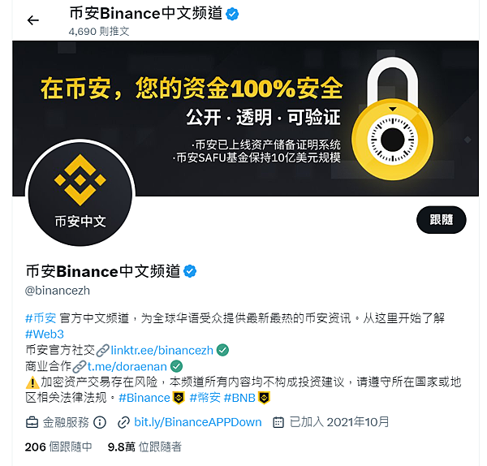Open the Binance profile avatar
This screenshot has width=487, height=466.
point(80,194)
